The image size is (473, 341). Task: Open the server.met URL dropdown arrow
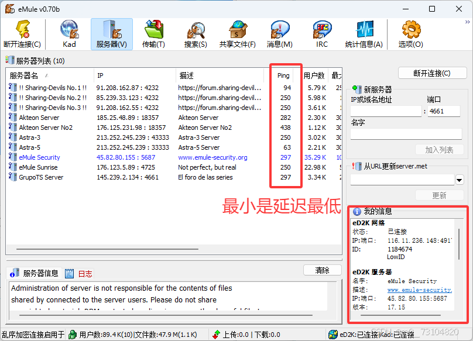coord(459,180)
